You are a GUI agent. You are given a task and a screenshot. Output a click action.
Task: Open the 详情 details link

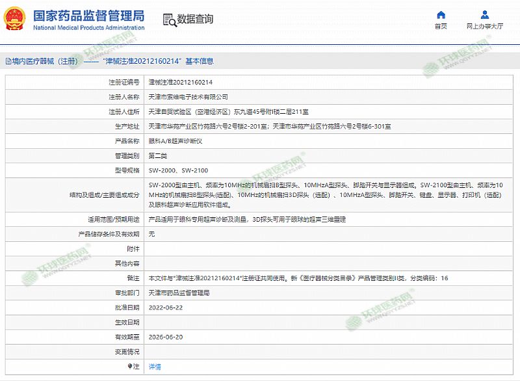pyautogui.click(x=155, y=367)
